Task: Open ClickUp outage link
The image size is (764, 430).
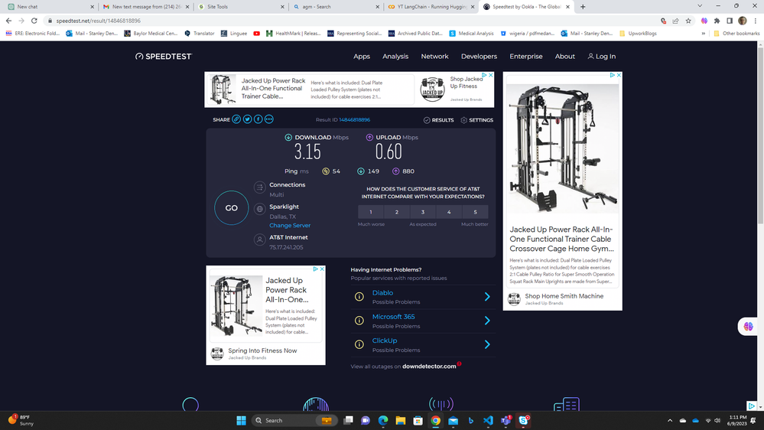Action: click(x=385, y=340)
